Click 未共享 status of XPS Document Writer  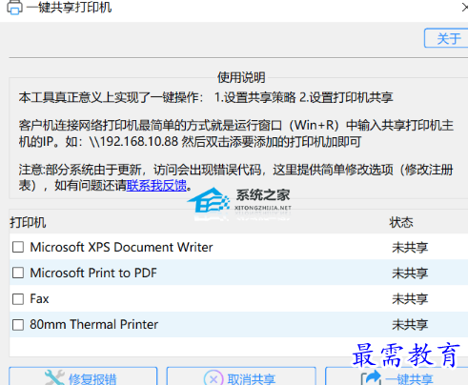[x=410, y=248]
